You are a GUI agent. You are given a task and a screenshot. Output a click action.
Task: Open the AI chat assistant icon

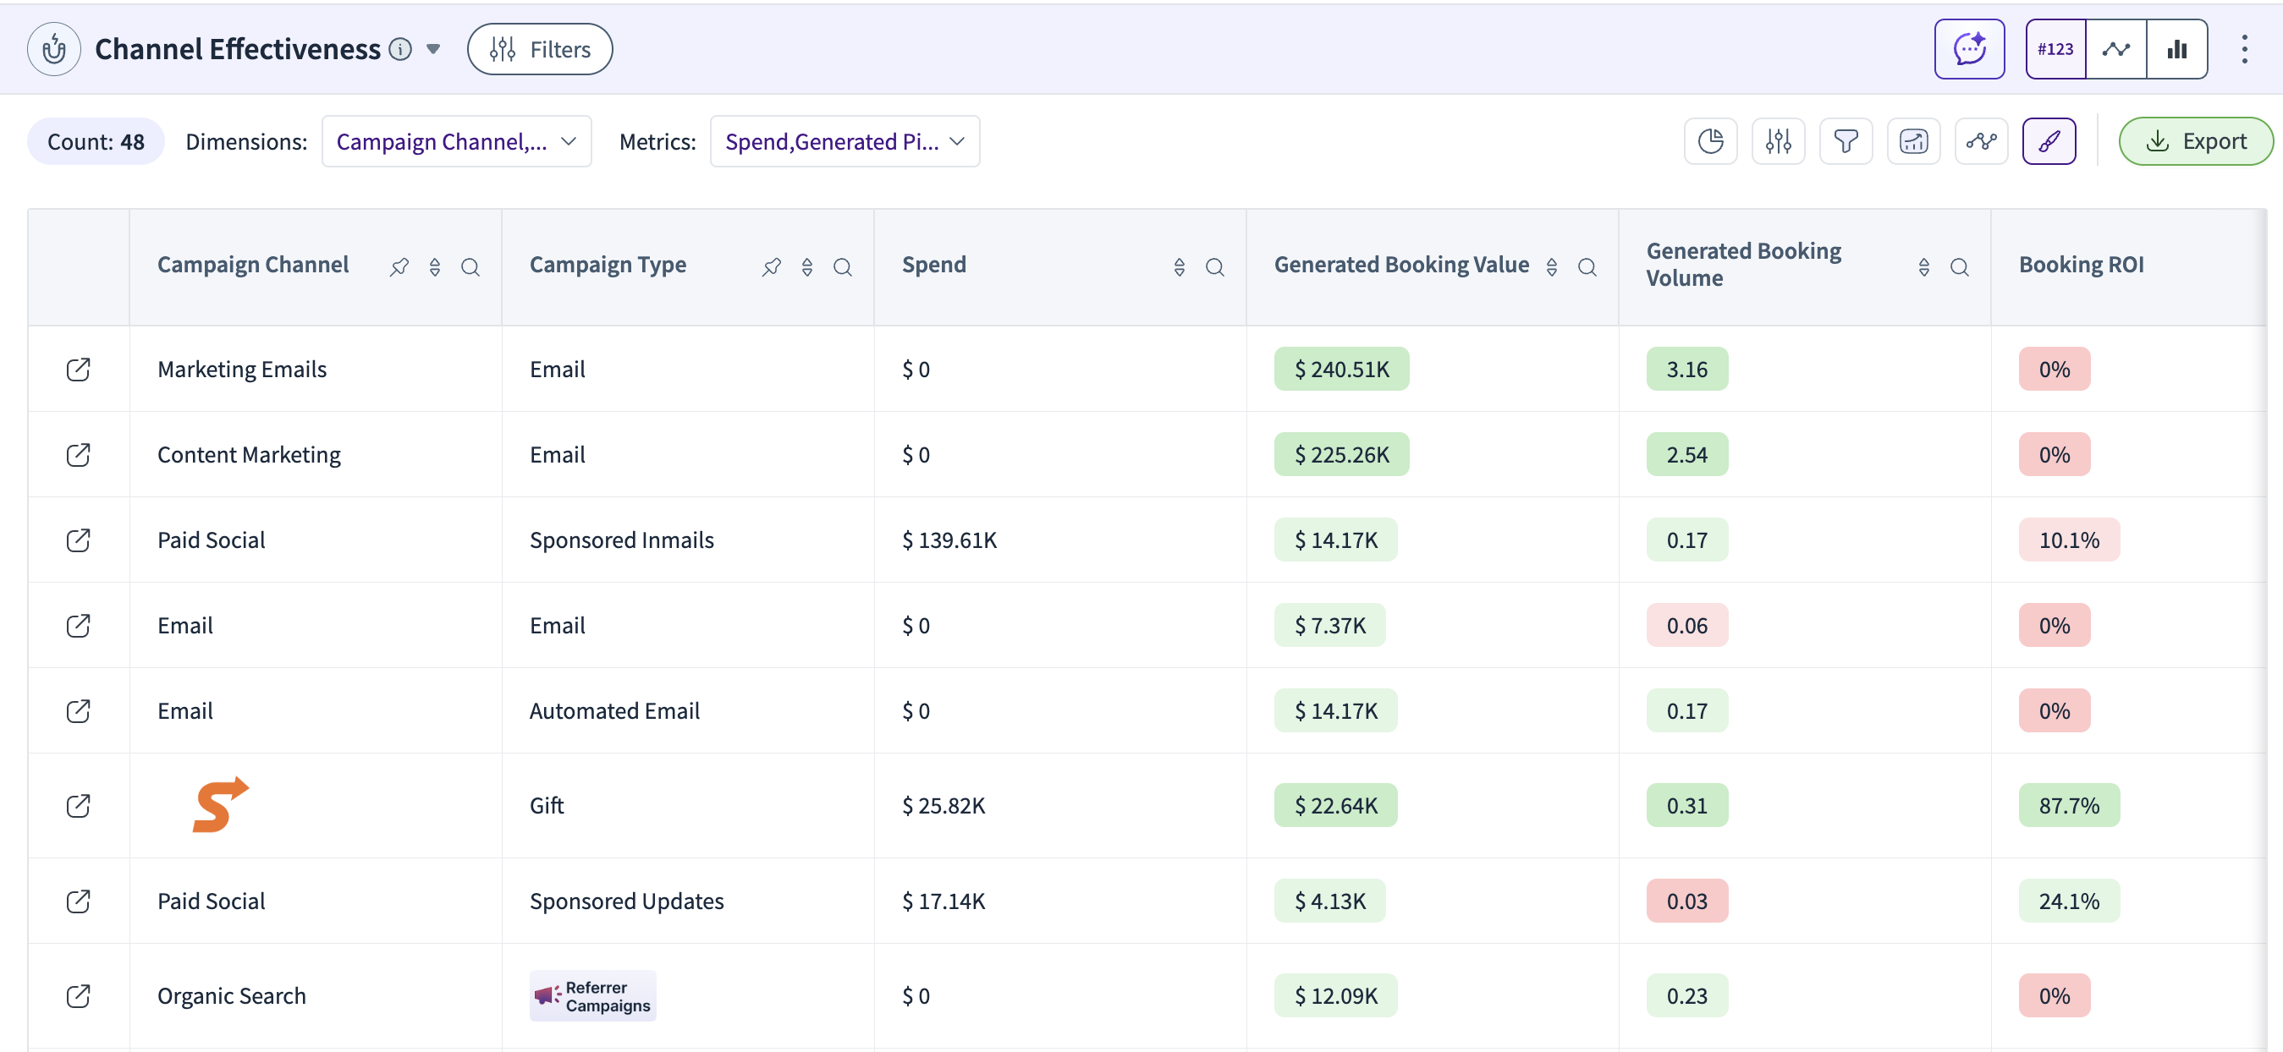1968,49
